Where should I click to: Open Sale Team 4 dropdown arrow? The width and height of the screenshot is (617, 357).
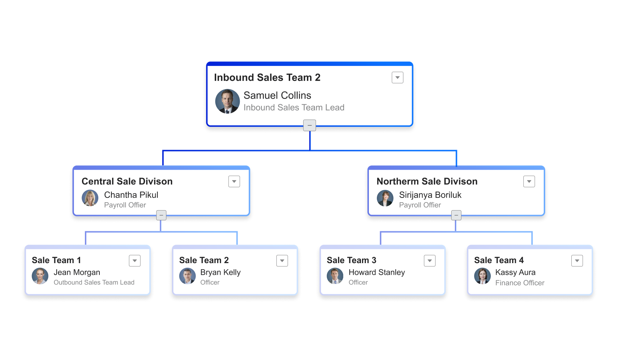click(x=577, y=260)
